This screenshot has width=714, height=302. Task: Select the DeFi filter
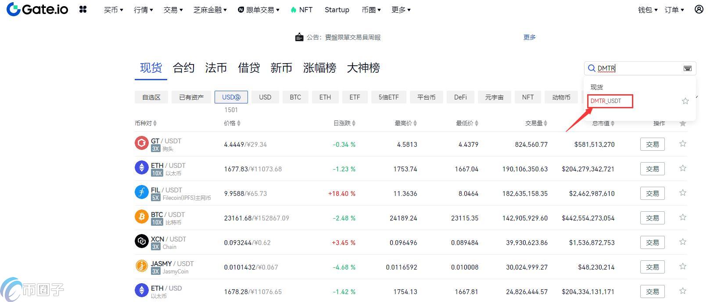click(460, 97)
